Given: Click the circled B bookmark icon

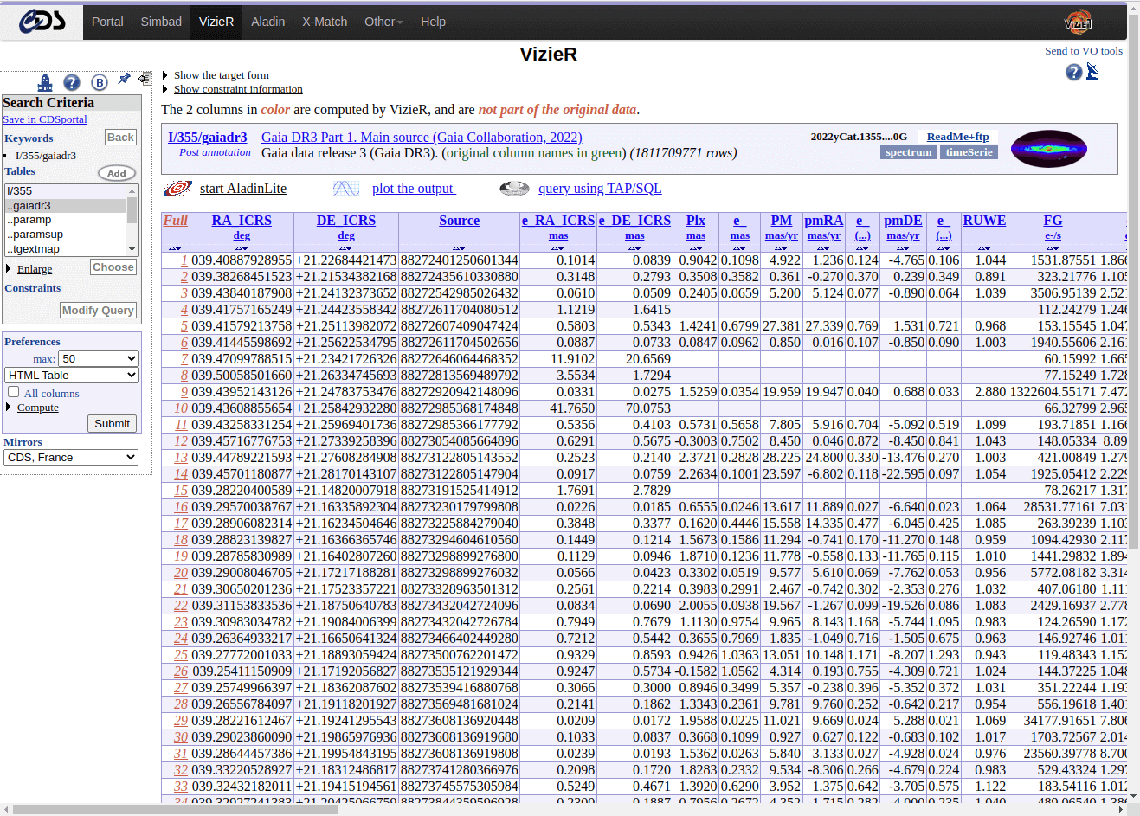Looking at the screenshot, I should [x=100, y=82].
